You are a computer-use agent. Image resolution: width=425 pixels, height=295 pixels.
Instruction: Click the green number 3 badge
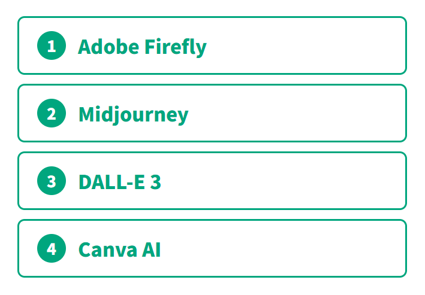click(52, 181)
